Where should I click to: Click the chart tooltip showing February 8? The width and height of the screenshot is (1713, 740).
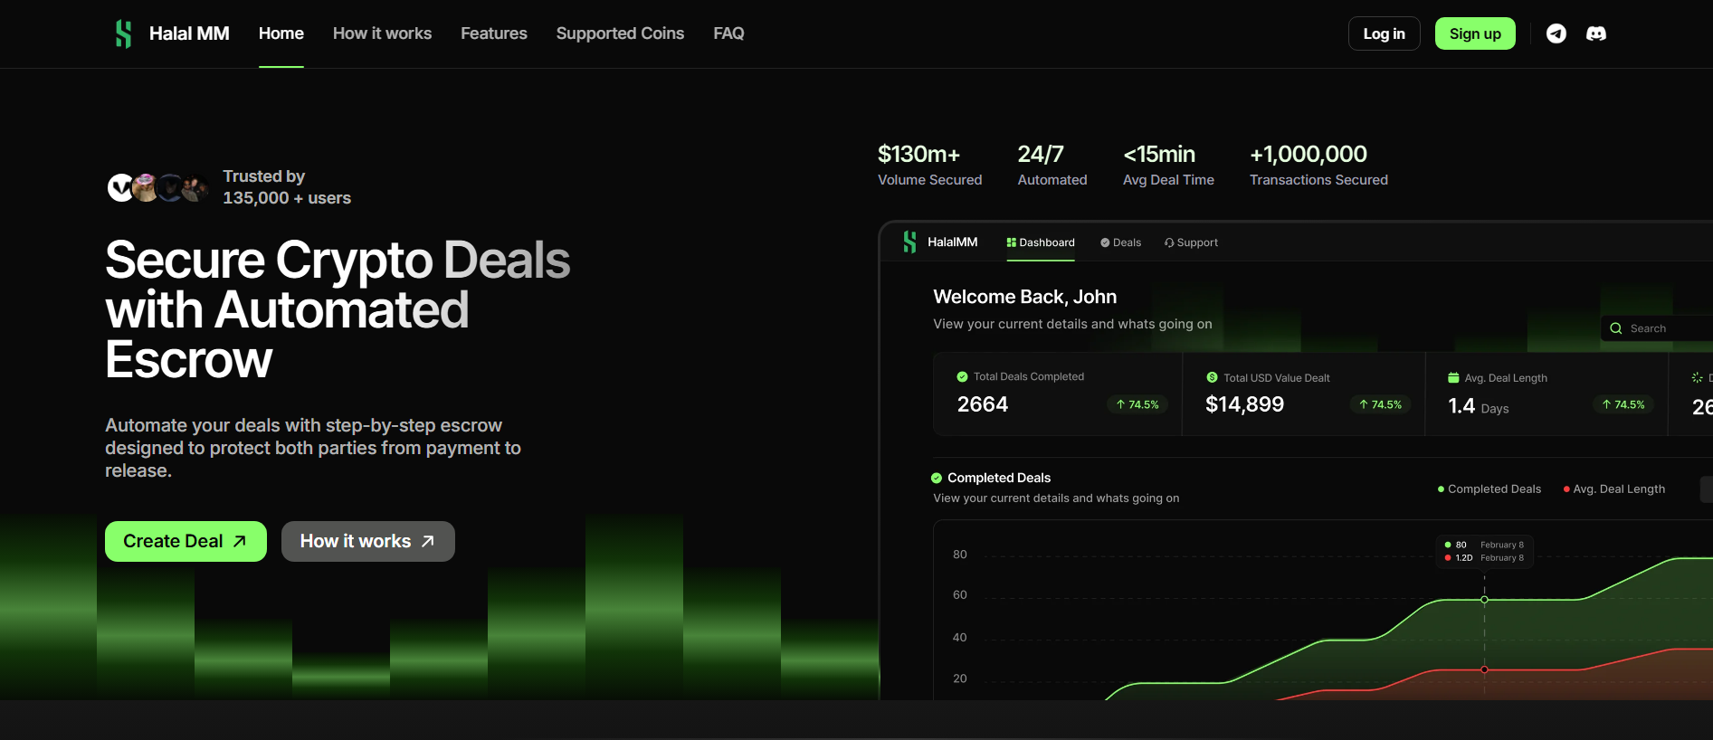1484,551
